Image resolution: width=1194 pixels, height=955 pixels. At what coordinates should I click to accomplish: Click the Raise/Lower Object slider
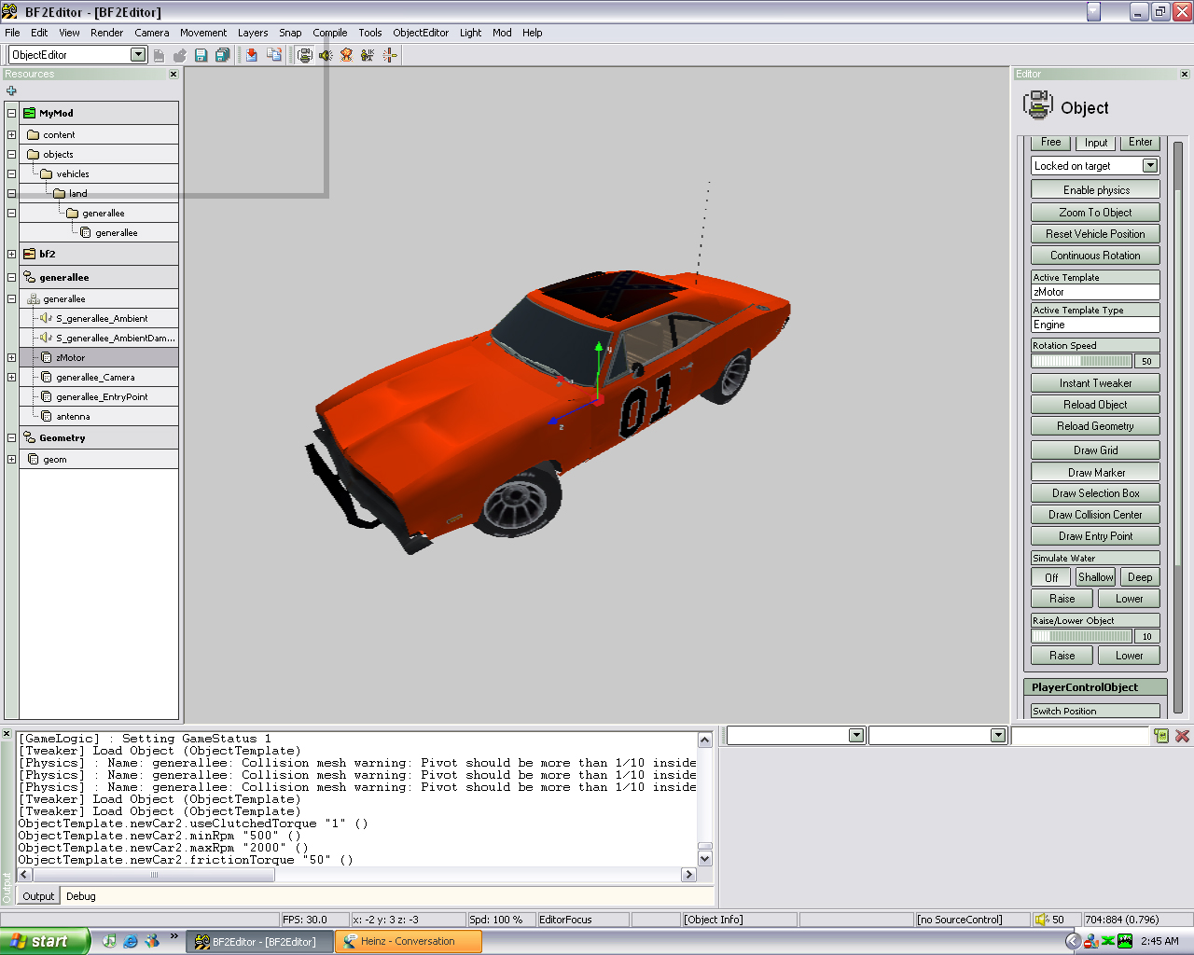click(1081, 636)
